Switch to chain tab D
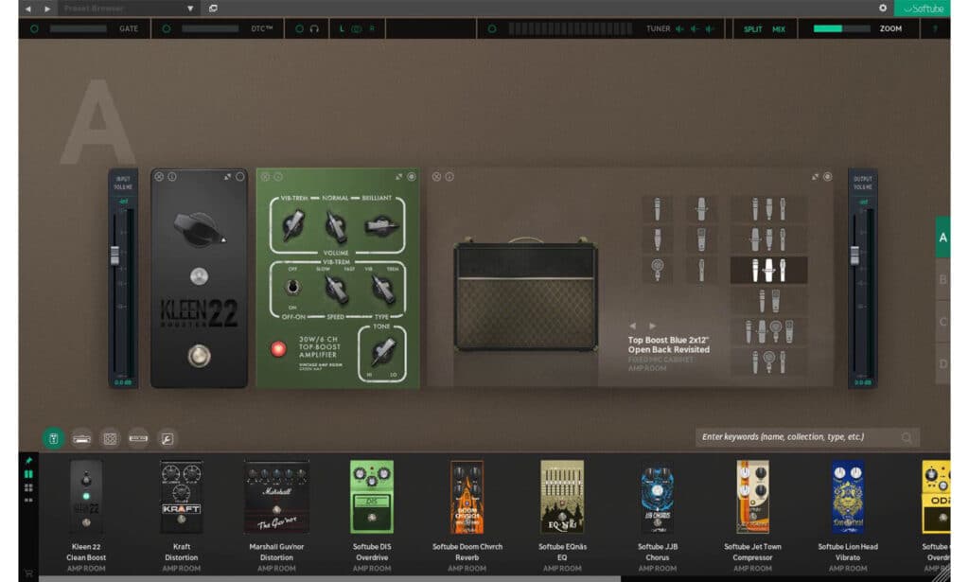Viewport: 969px width, 582px height. click(943, 364)
